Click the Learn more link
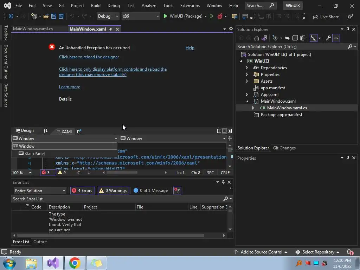This screenshot has width=360, height=270. click(x=70, y=87)
